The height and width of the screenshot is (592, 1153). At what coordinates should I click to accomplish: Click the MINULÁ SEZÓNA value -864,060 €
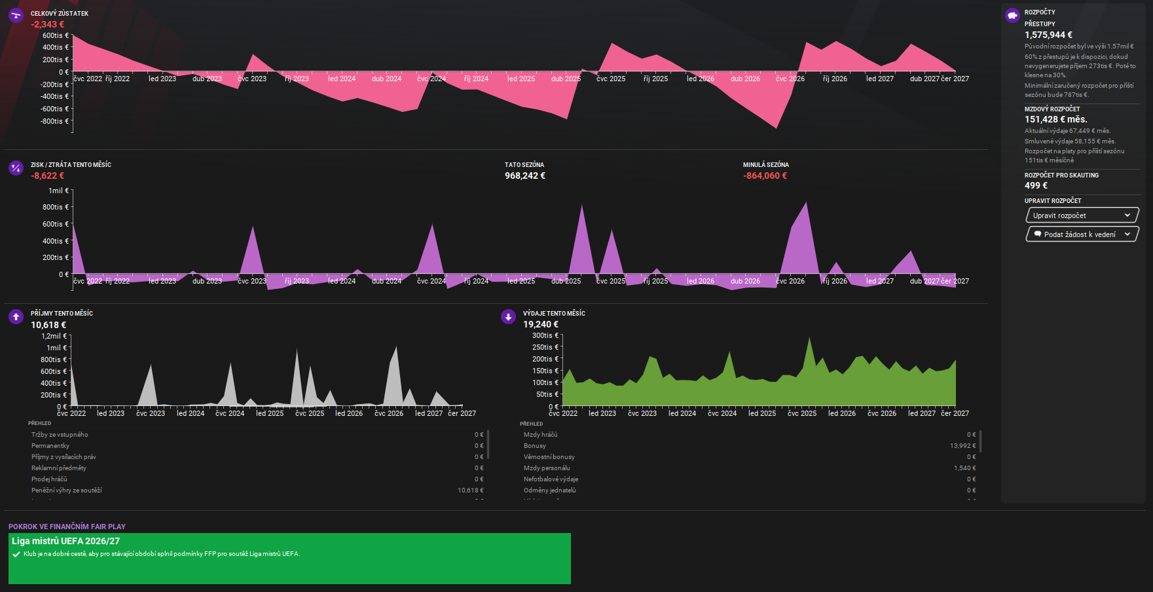[x=765, y=176]
